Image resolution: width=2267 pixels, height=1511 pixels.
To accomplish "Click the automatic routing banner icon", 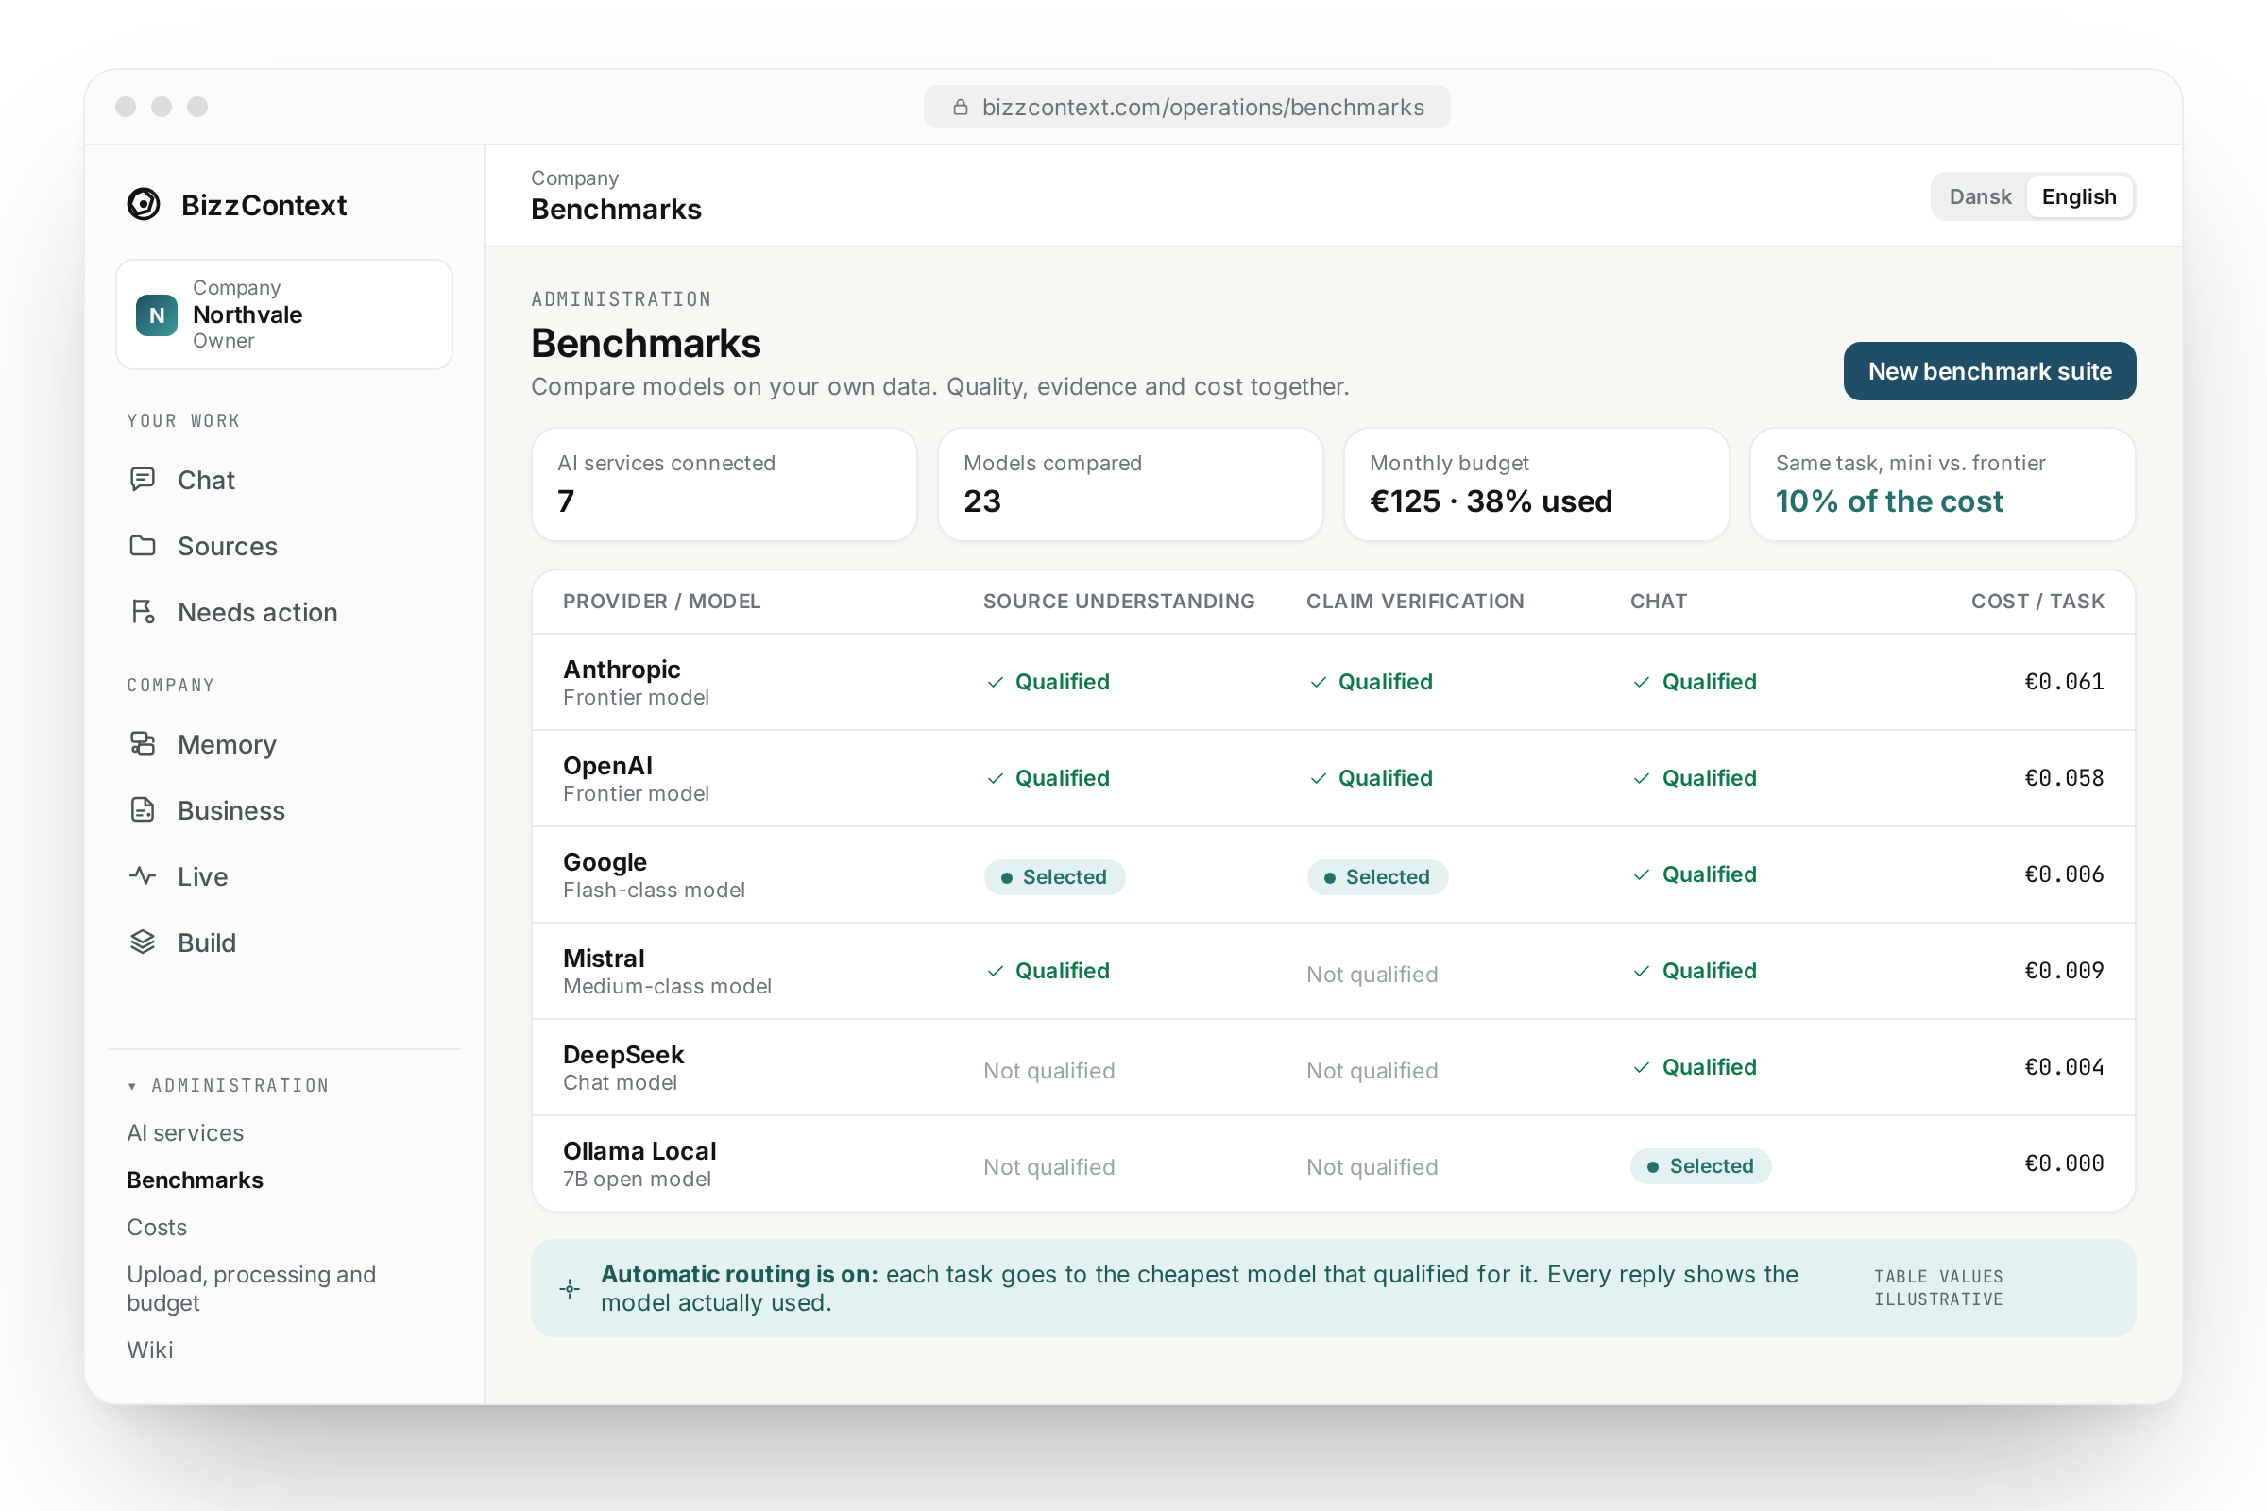I will [570, 1288].
